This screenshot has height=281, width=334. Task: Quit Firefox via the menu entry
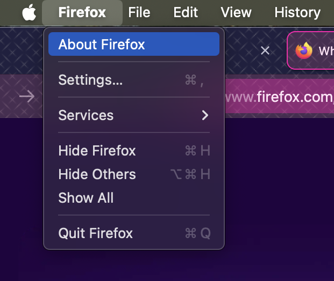(x=134, y=233)
